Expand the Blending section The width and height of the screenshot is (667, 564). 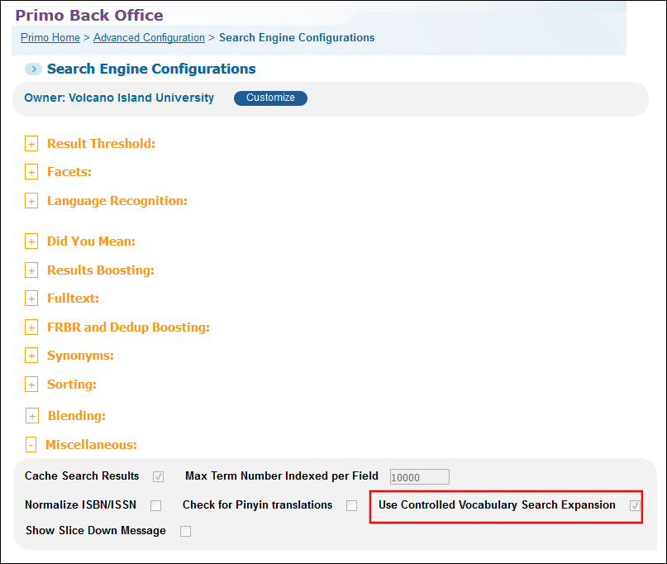pos(32,416)
